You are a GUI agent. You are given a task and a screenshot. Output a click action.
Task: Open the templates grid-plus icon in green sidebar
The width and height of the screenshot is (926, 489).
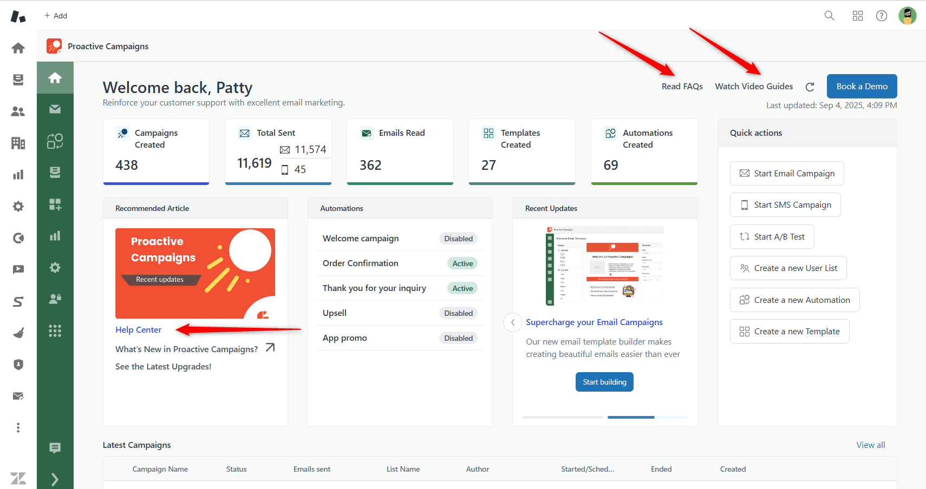55,204
